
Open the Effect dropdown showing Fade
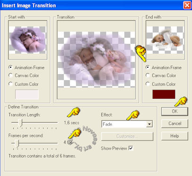pos(127,124)
